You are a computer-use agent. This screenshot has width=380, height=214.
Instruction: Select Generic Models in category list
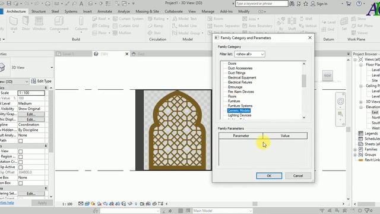[239, 111]
